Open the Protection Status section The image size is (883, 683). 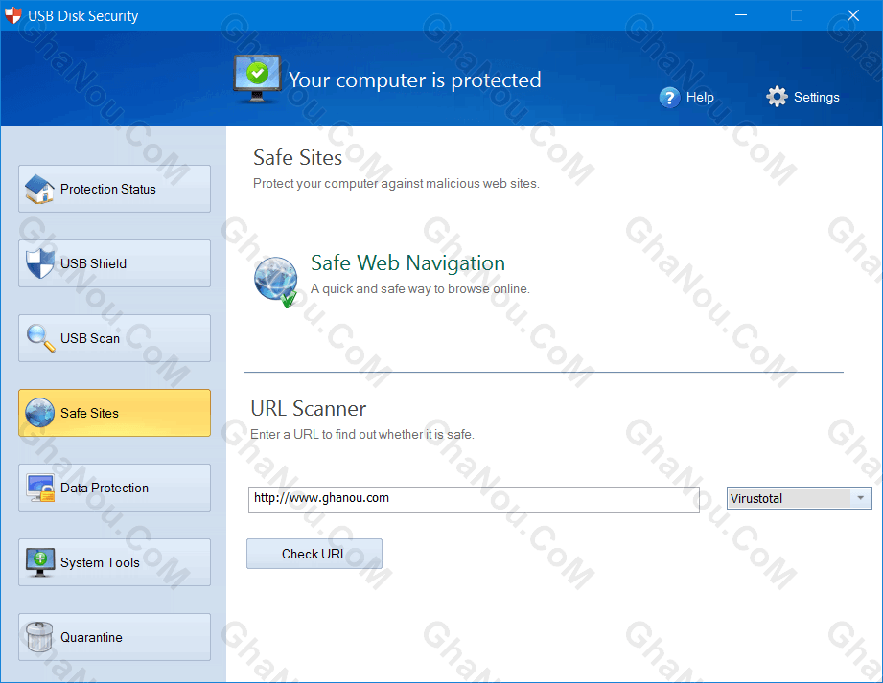pyautogui.click(x=114, y=189)
